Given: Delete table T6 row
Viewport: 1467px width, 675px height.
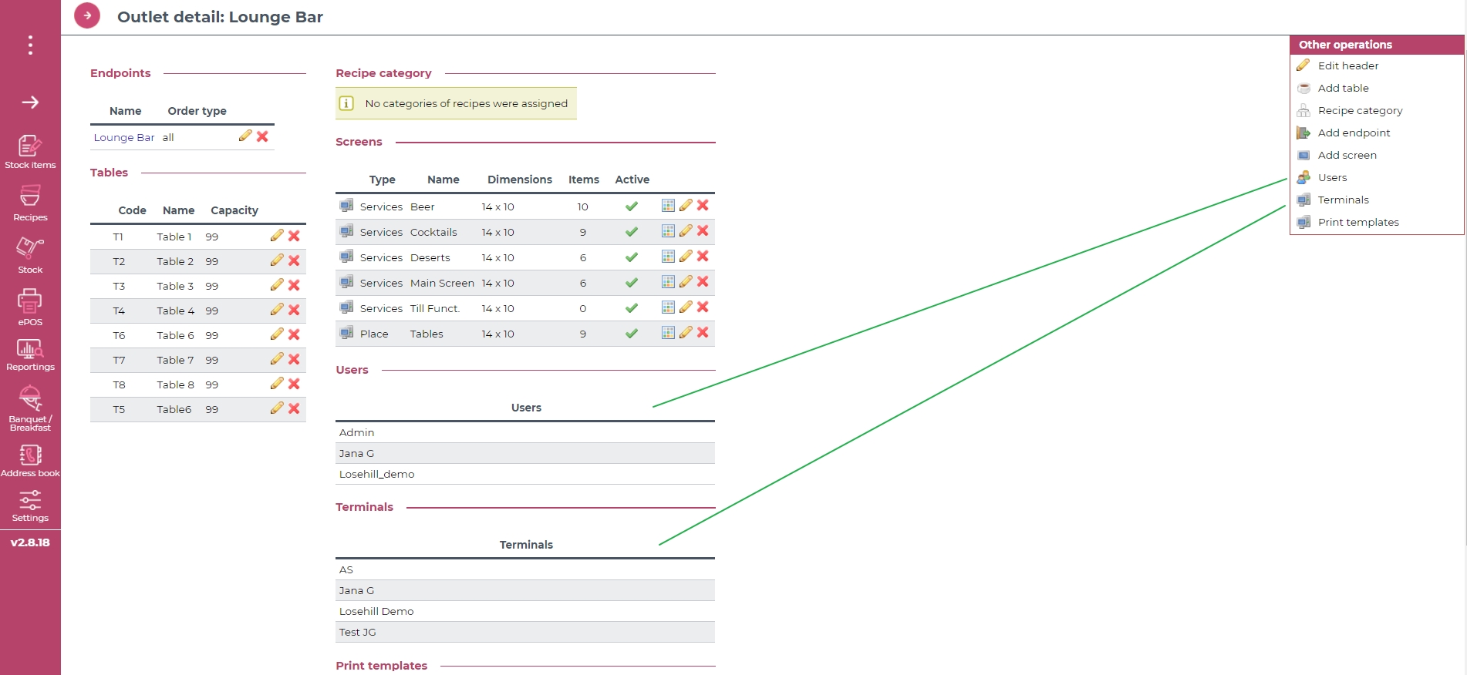Looking at the screenshot, I should pyautogui.click(x=294, y=334).
